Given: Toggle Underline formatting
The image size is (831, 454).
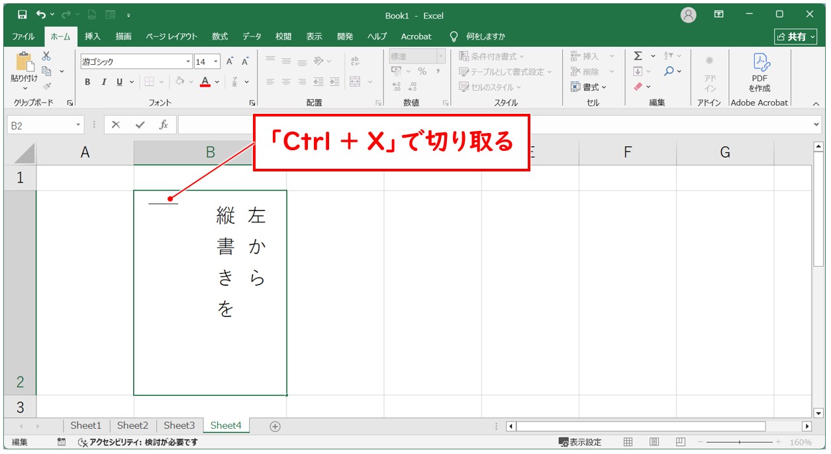Looking at the screenshot, I should tap(120, 82).
